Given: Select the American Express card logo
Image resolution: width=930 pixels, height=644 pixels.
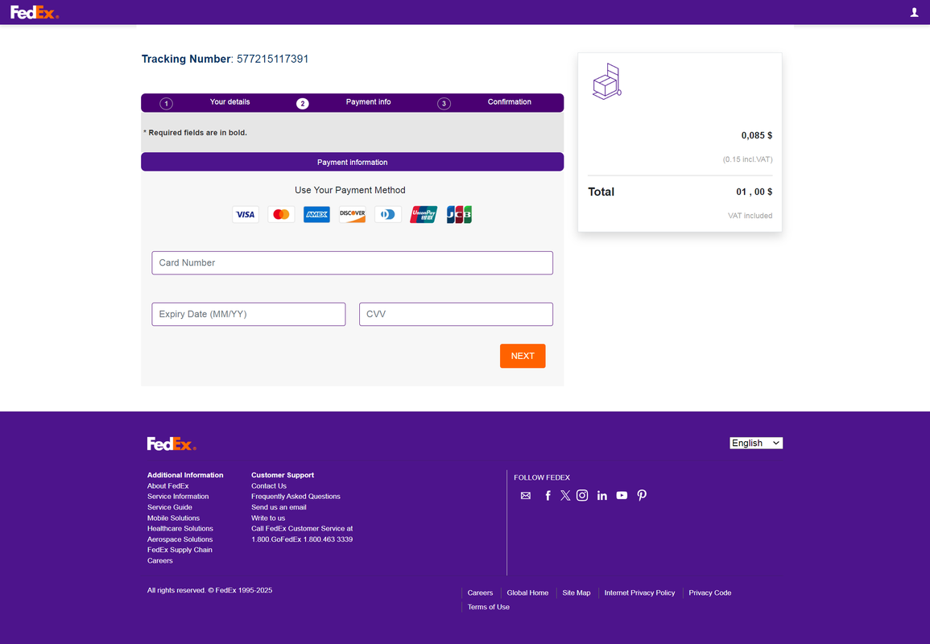Looking at the screenshot, I should point(316,215).
